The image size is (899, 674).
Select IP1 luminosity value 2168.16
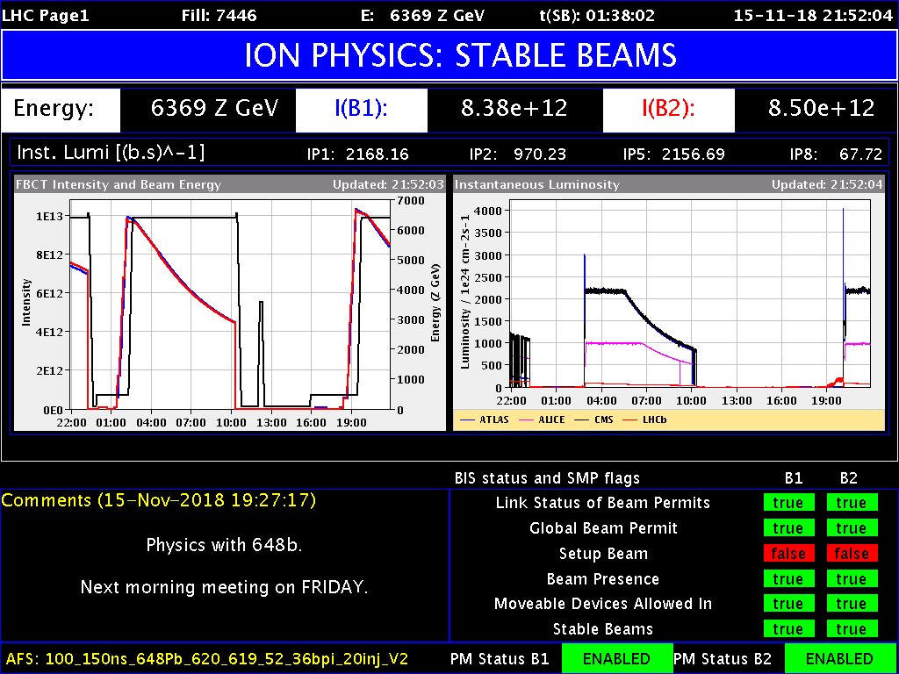click(376, 154)
